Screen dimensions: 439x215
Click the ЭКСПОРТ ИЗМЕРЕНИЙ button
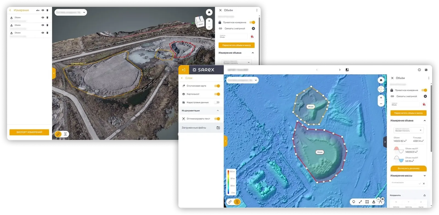pyautogui.click(x=29, y=132)
